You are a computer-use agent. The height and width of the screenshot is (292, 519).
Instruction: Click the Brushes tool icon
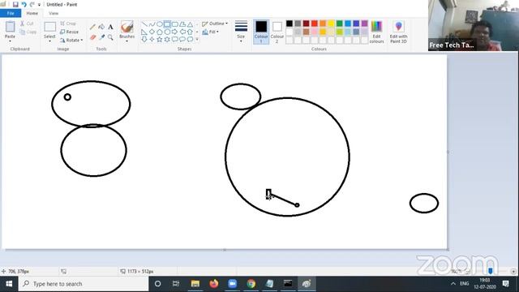point(127,27)
